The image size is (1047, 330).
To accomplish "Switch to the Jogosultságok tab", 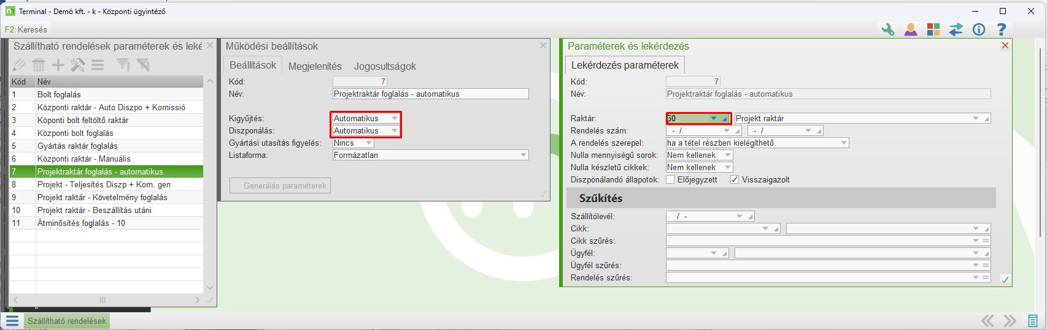I will 385,66.
